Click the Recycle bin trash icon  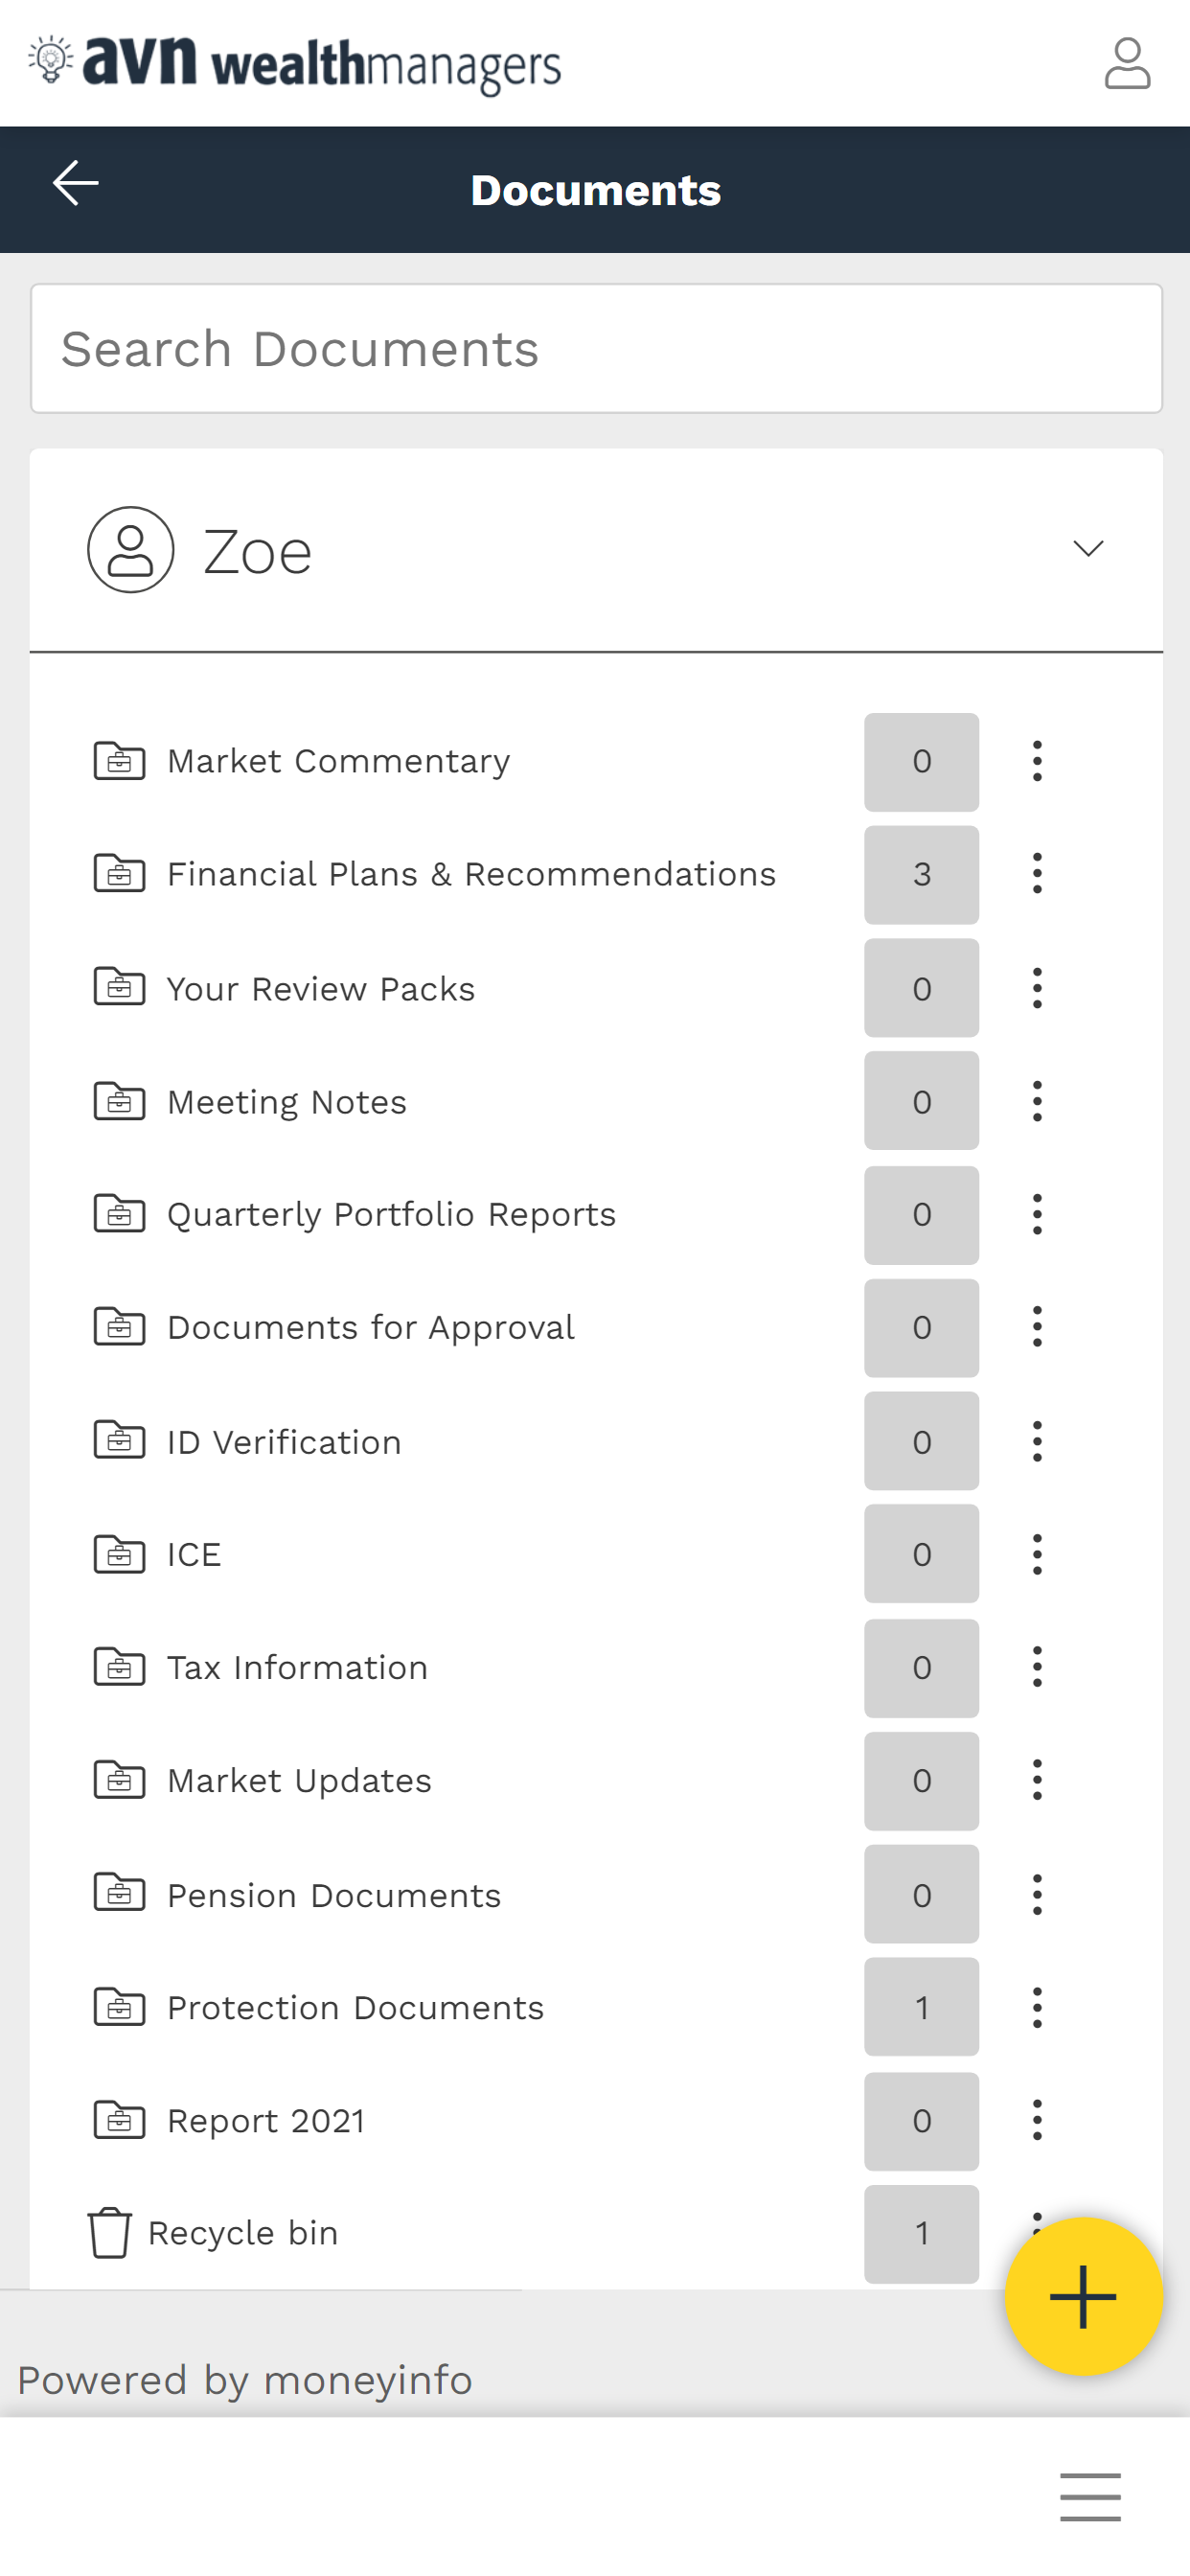click(x=110, y=2232)
